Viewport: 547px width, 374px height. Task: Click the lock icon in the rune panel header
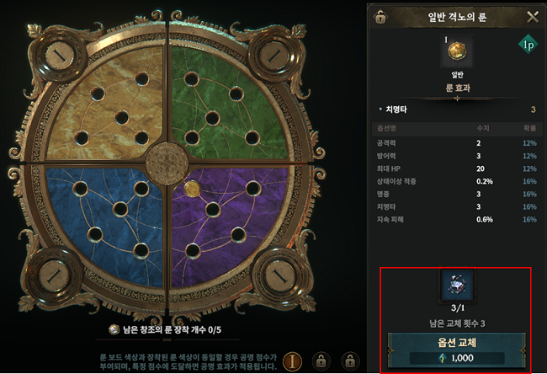(x=380, y=17)
